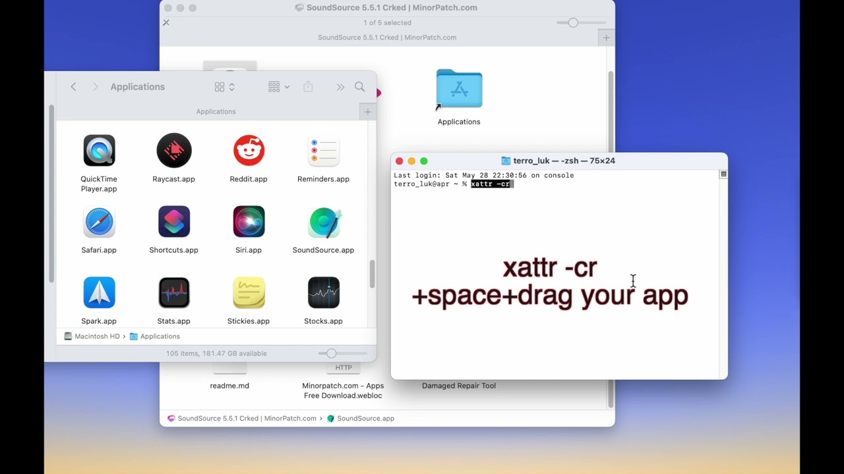Select the Shortcuts.app icon
The height and width of the screenshot is (474, 844).
pos(173,222)
